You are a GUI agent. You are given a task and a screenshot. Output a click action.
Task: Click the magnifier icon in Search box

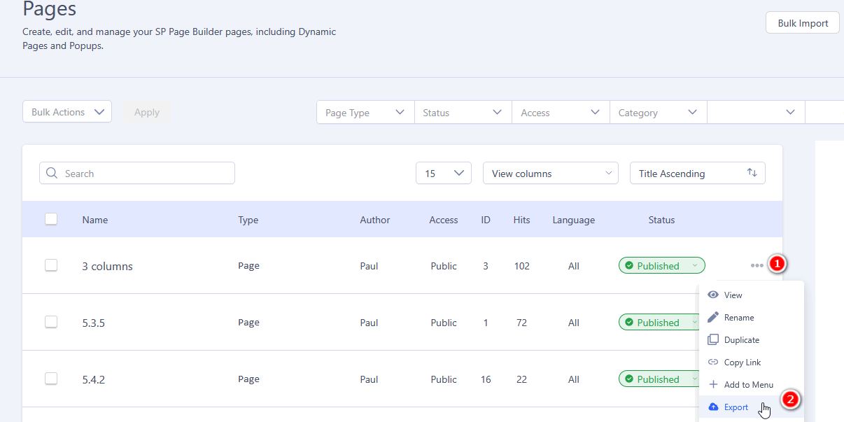[x=52, y=174]
